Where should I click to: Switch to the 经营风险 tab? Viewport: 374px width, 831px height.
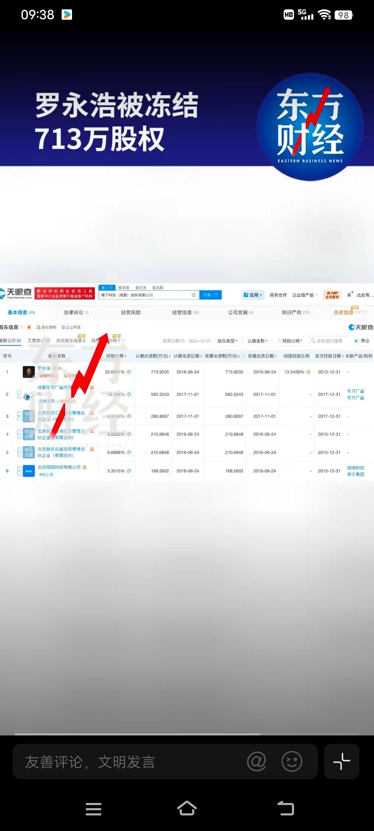[131, 312]
